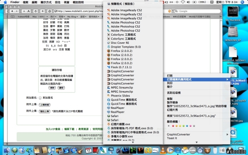Click the 上傳附檔 button
248x155 pixels.
(45, 105)
